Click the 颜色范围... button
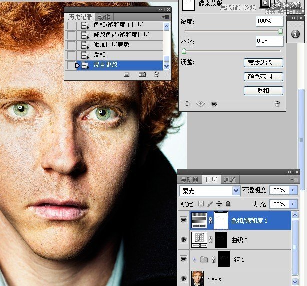The height and width of the screenshot is (286, 307). point(263,77)
